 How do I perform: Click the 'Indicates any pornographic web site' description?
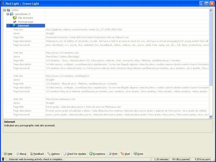(30, 125)
